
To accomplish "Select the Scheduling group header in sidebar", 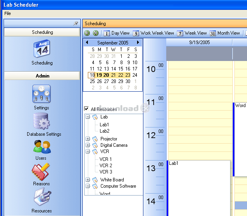I will [42, 32].
